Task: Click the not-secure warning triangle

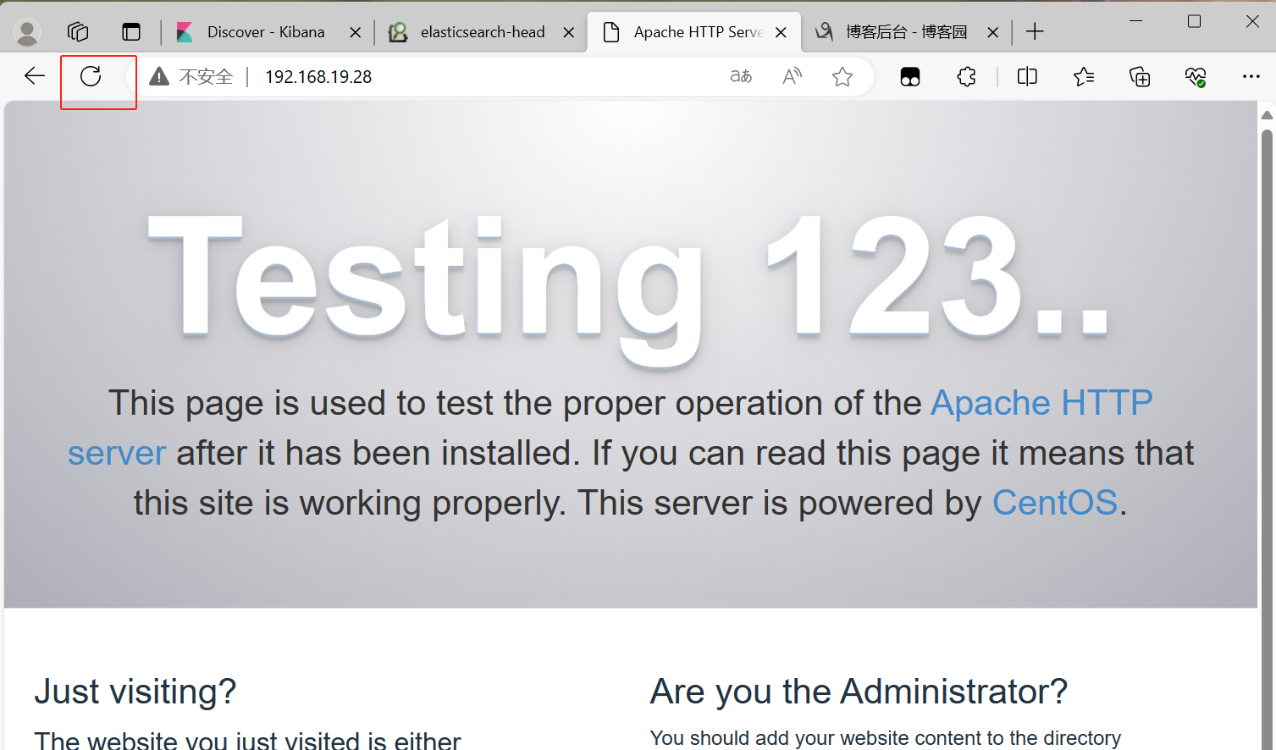Action: (x=159, y=77)
